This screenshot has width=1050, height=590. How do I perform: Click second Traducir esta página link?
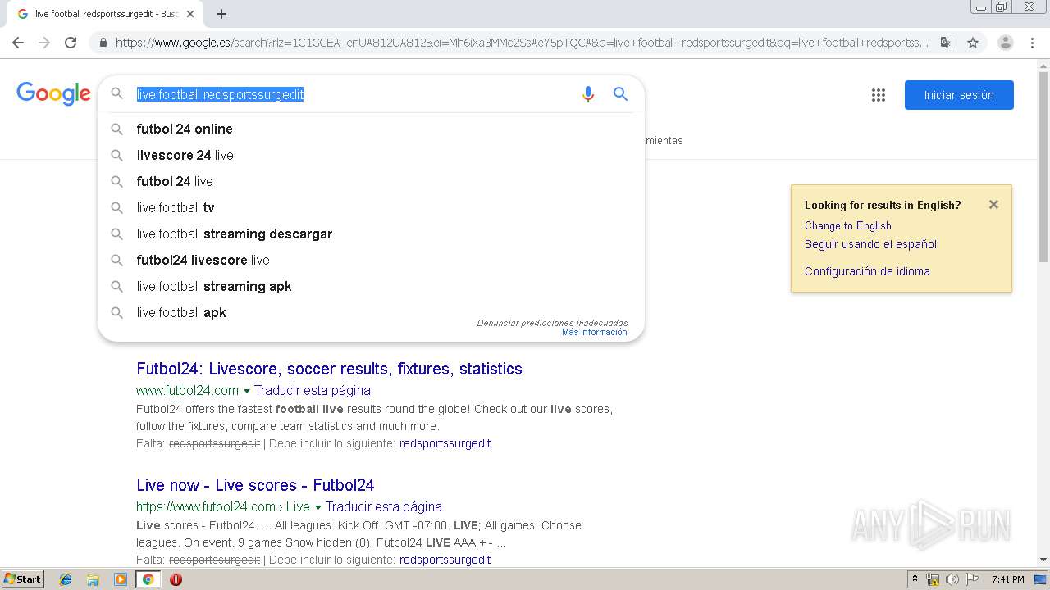(384, 507)
